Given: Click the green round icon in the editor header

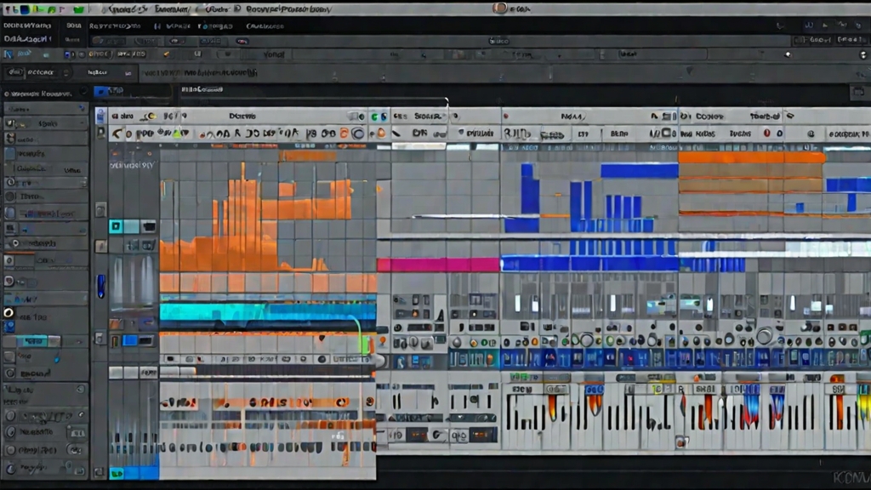Looking at the screenshot, I should click(374, 116).
